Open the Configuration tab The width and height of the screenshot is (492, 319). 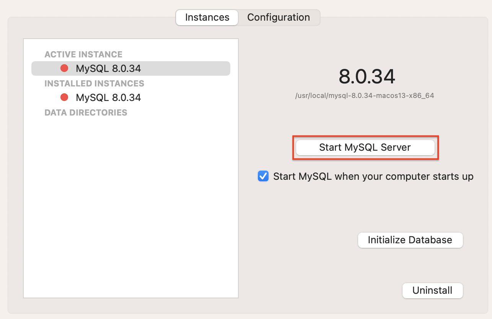[x=279, y=18]
